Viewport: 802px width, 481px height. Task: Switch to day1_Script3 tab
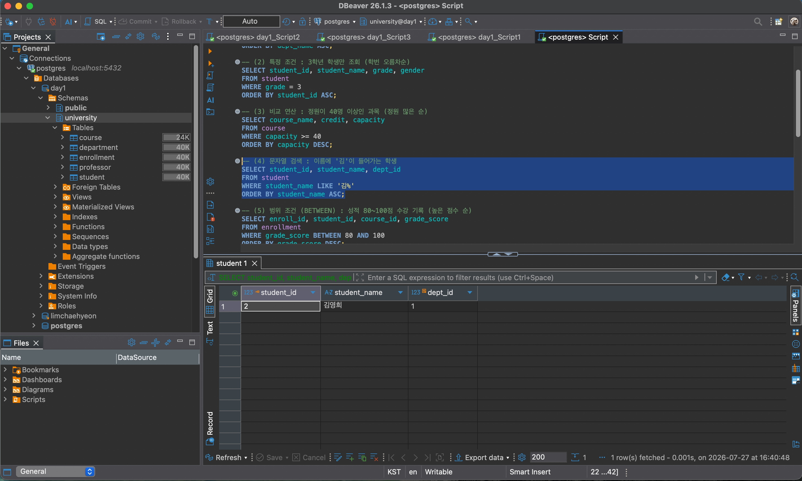[364, 37]
